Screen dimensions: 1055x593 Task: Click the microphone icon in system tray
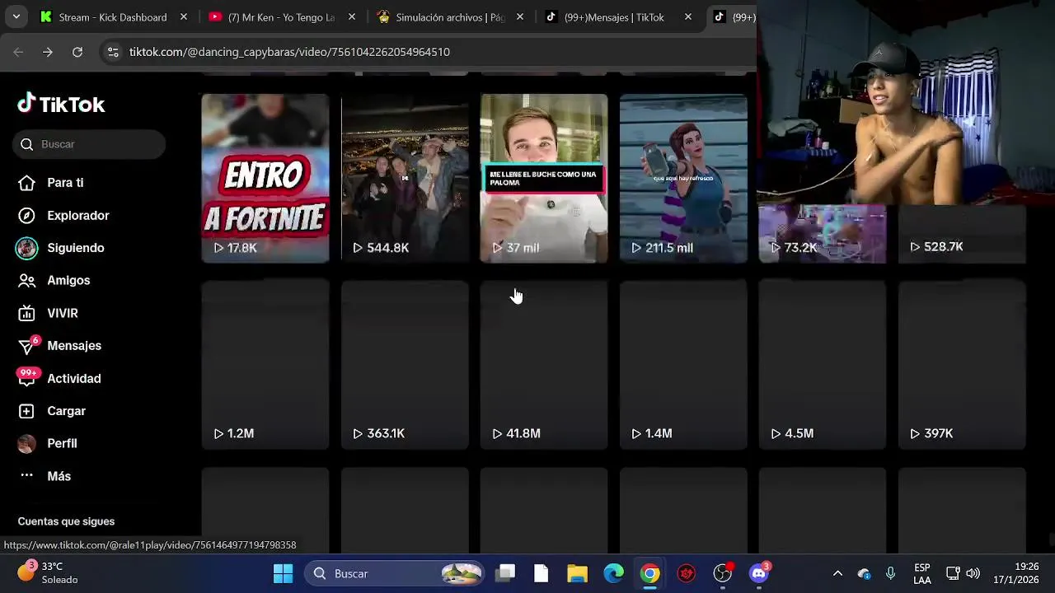[890, 573]
